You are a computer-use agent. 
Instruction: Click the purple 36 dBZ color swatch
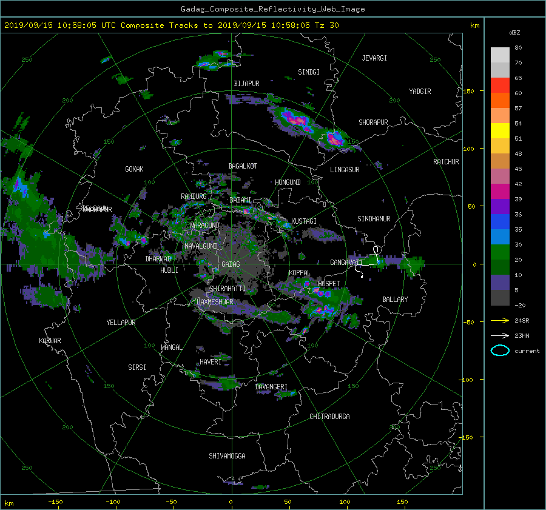click(500, 206)
